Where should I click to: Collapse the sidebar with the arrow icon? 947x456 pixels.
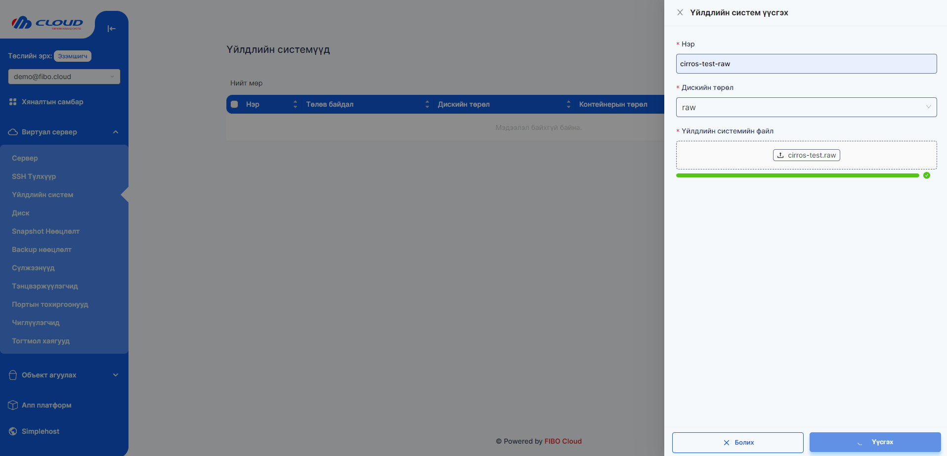pyautogui.click(x=111, y=29)
